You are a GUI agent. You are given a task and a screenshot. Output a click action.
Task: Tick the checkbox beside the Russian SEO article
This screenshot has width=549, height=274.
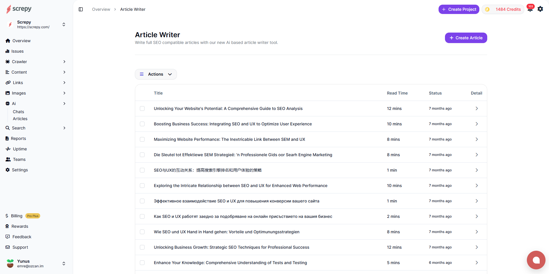pyautogui.click(x=142, y=201)
